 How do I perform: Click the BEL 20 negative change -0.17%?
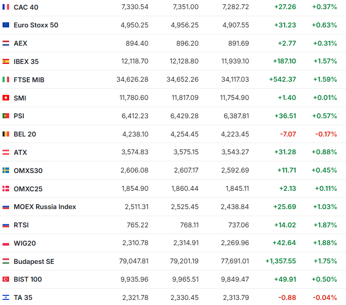[x=325, y=134]
